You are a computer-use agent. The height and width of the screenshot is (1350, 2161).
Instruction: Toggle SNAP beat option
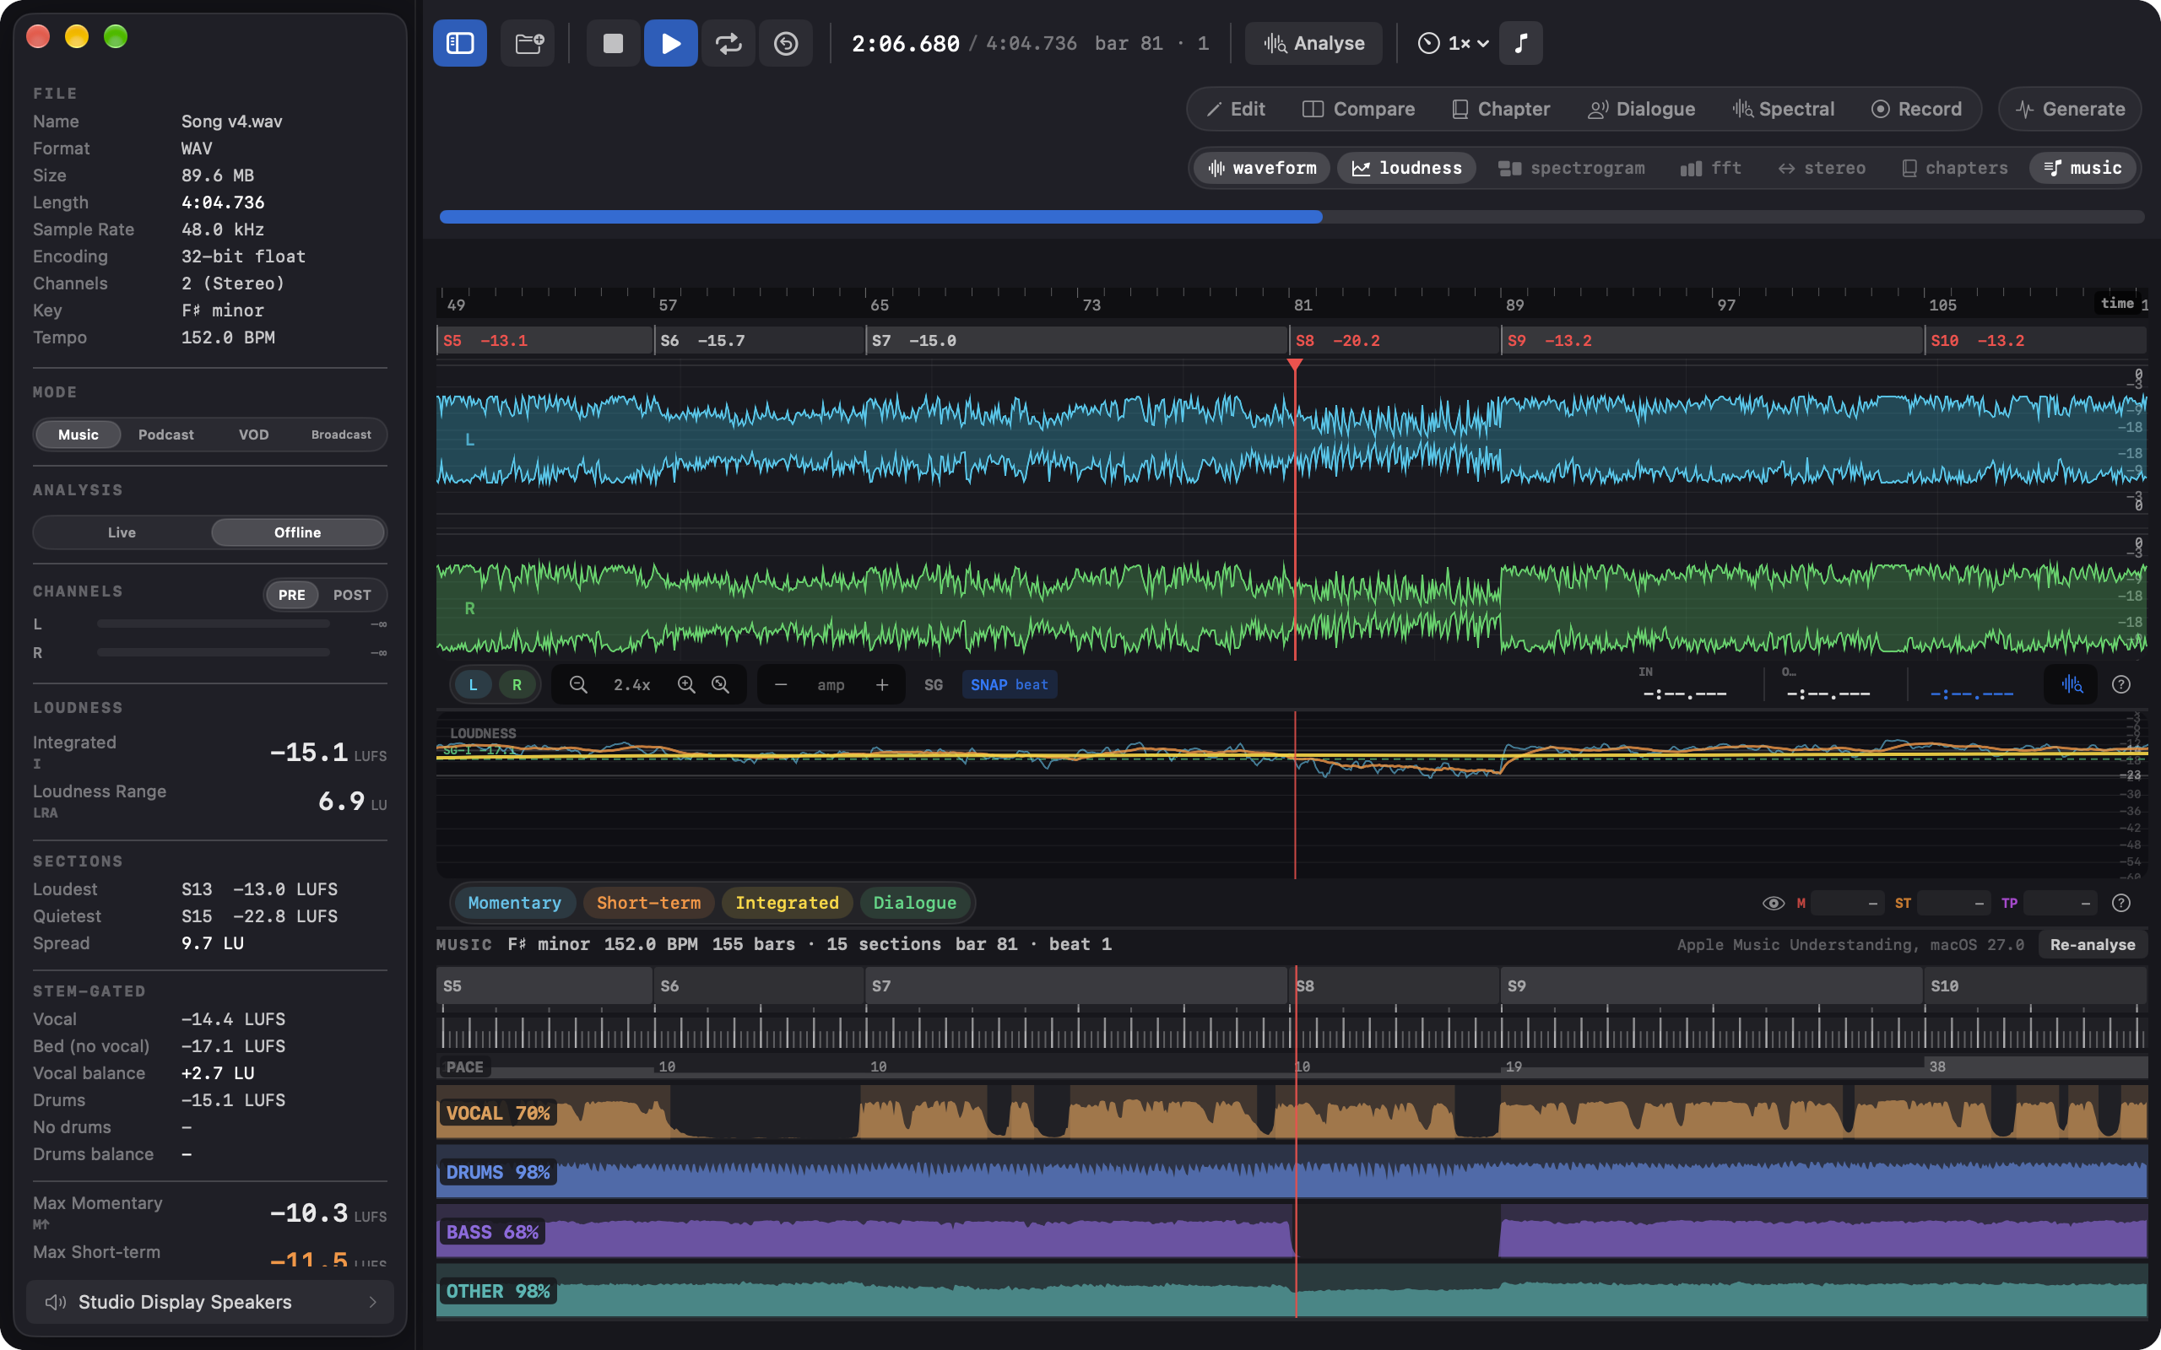click(1009, 685)
